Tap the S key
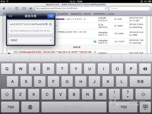The height and width of the screenshot is (114, 152). point(26,81)
